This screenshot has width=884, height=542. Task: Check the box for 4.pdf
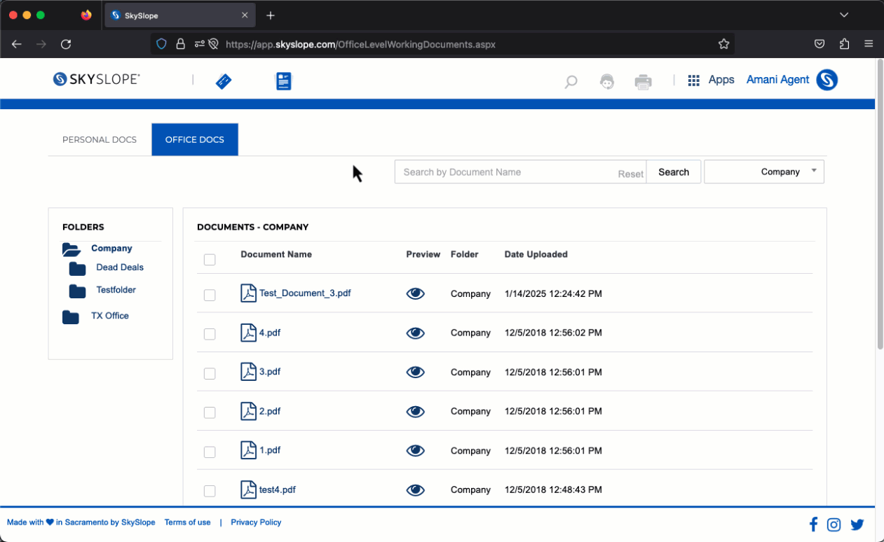tap(210, 335)
